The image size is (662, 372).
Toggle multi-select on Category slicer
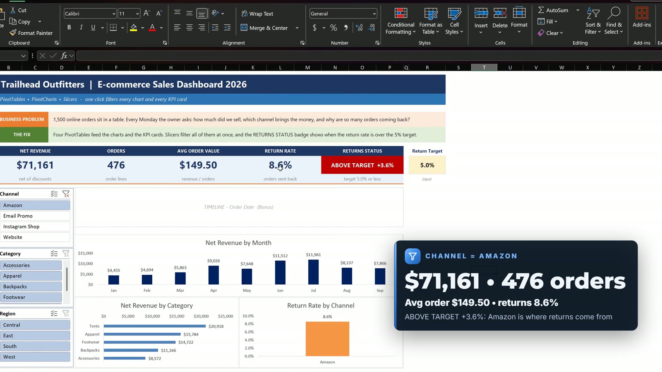[54, 254]
